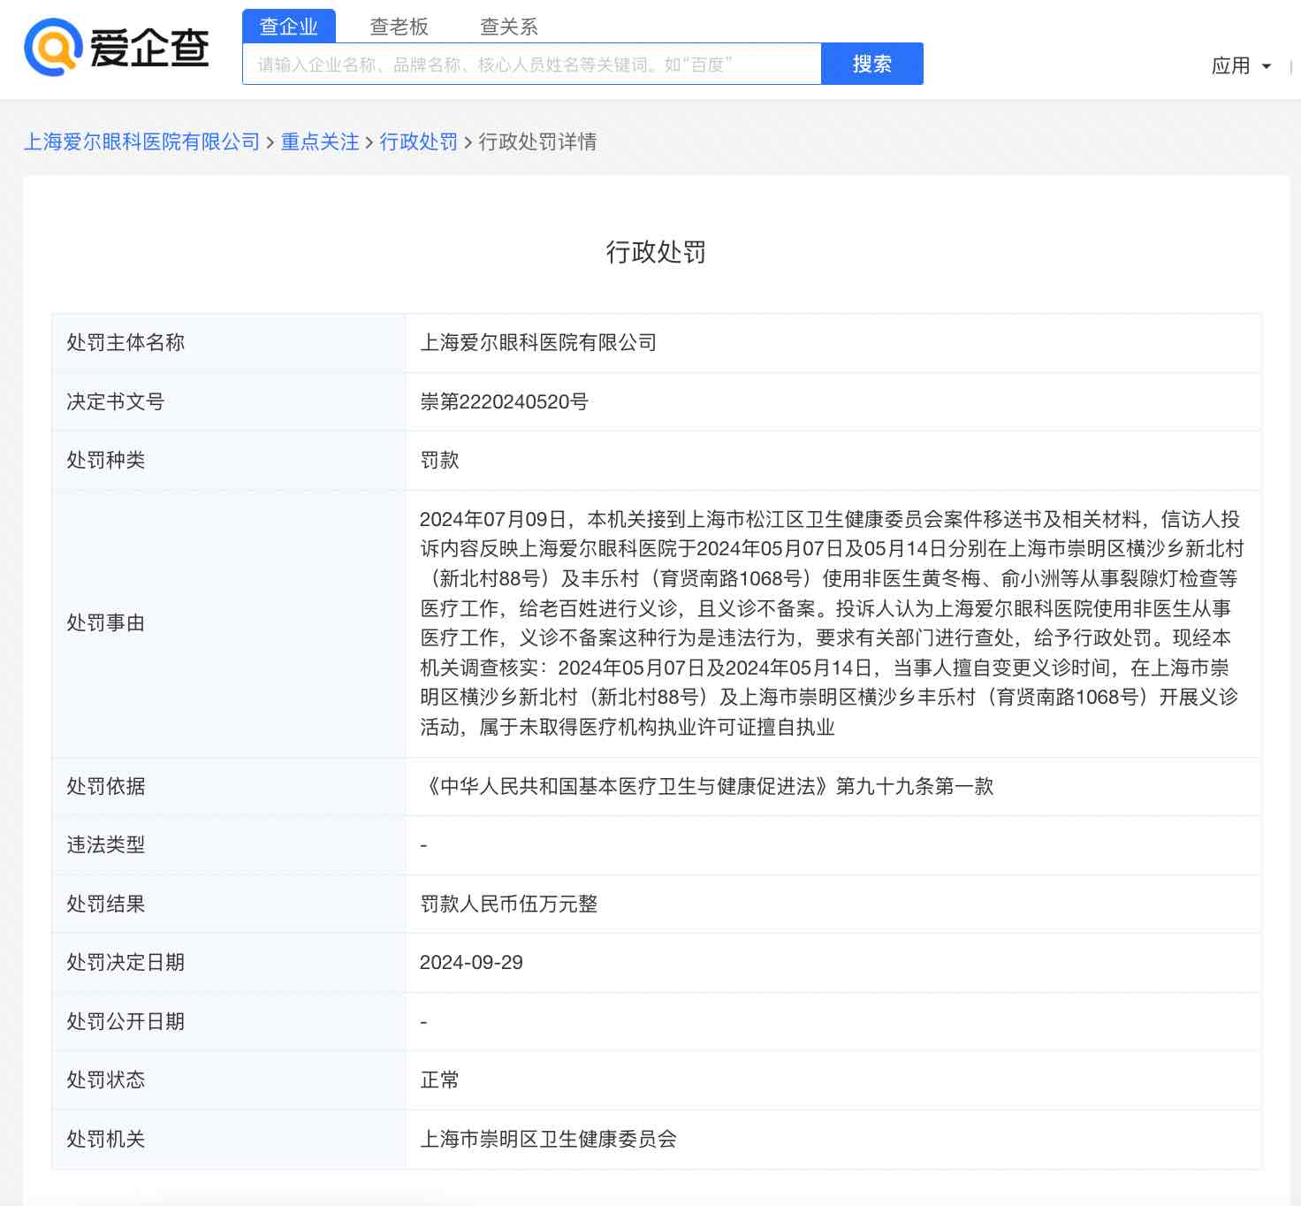Click the 处罚公开日期 label cell
Viewport: 1301px width, 1206px height.
[x=229, y=1021]
